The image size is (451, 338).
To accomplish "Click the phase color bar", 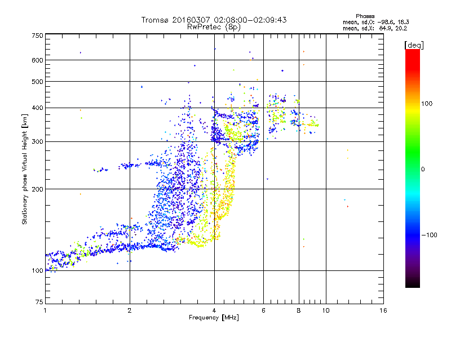I will (413, 168).
